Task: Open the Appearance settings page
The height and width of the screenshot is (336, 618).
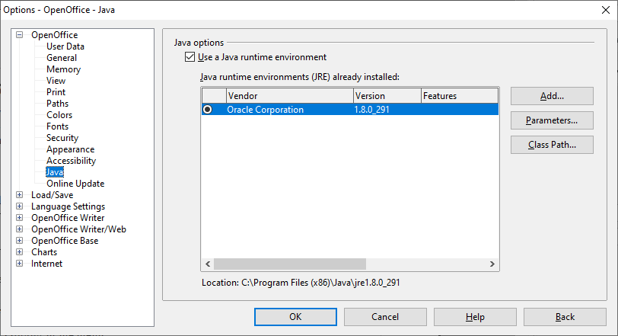Action: (71, 149)
